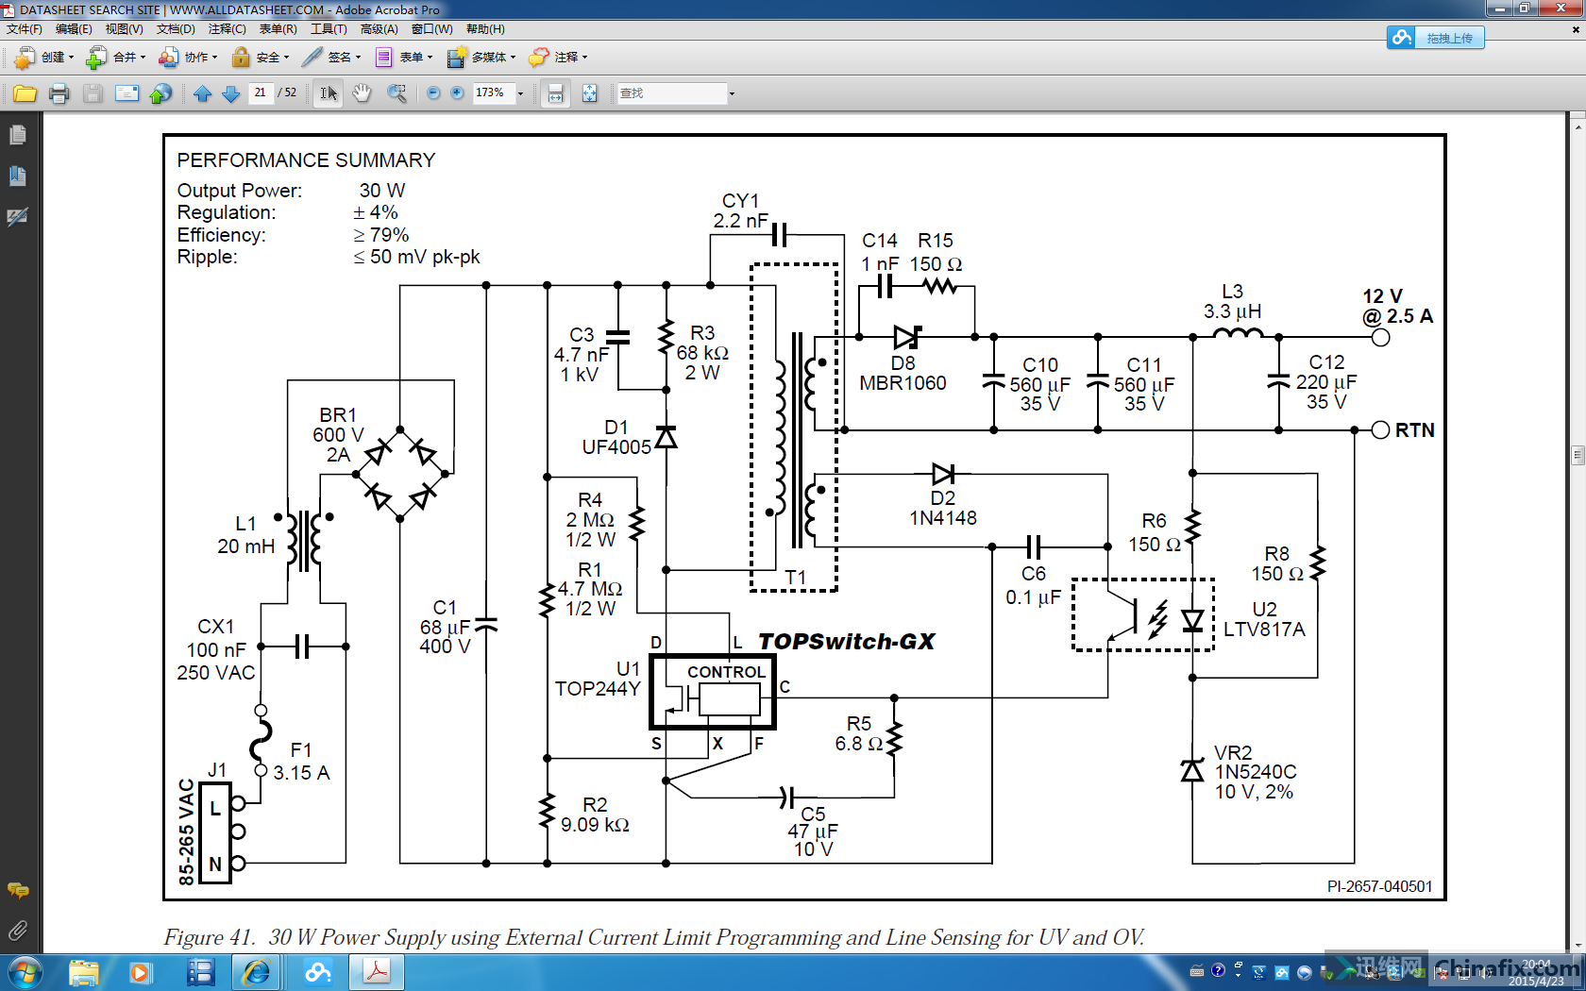Click the Save disk icon
Screen dimensions: 1586x991
point(93,93)
